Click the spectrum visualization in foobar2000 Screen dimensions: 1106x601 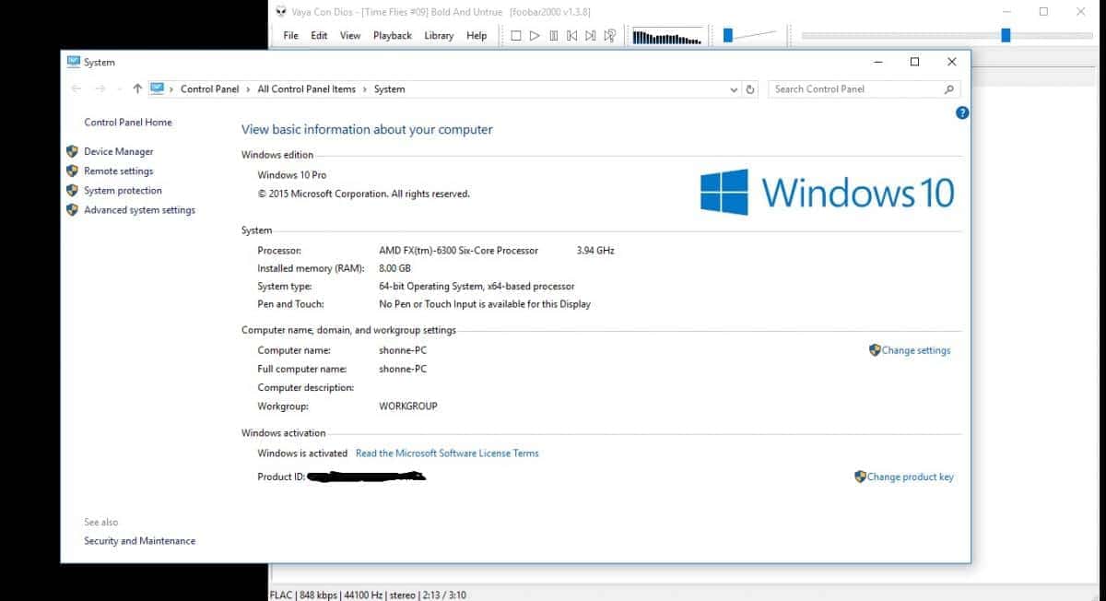(x=668, y=37)
